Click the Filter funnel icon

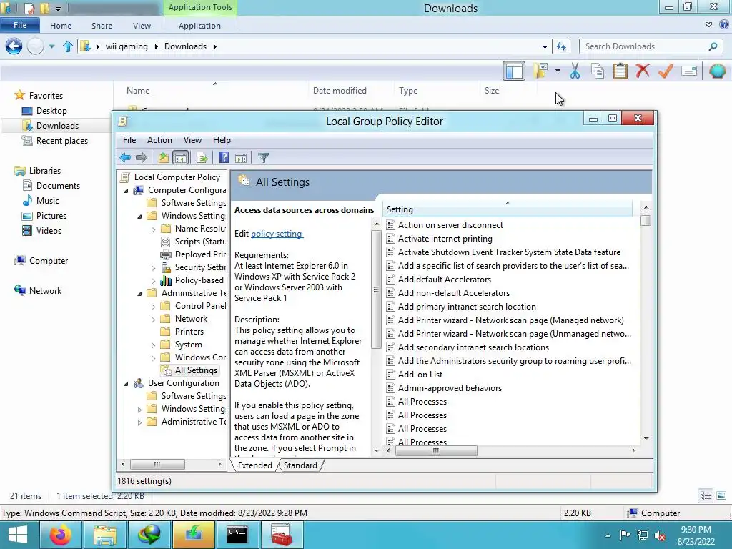pyautogui.click(x=263, y=158)
